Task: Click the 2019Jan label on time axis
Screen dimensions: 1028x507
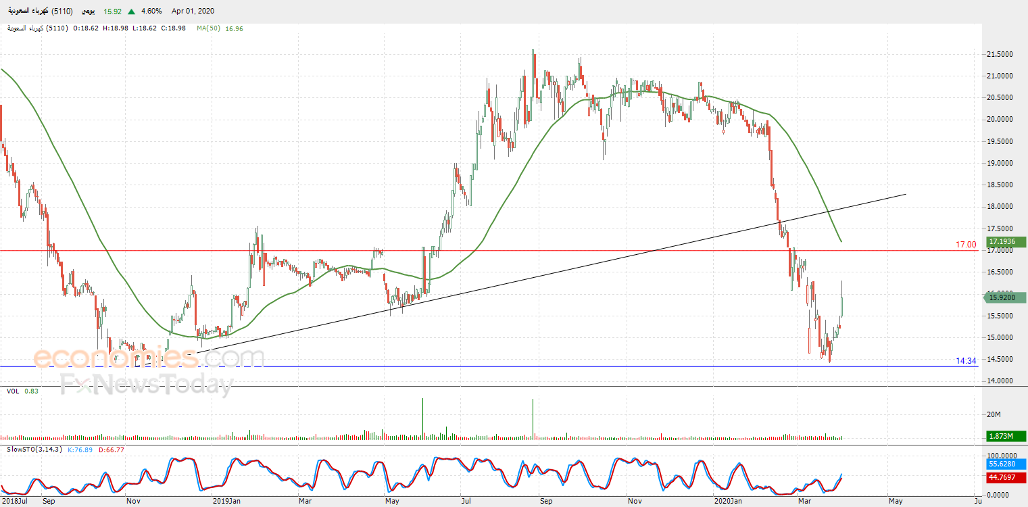Action: 226,502
